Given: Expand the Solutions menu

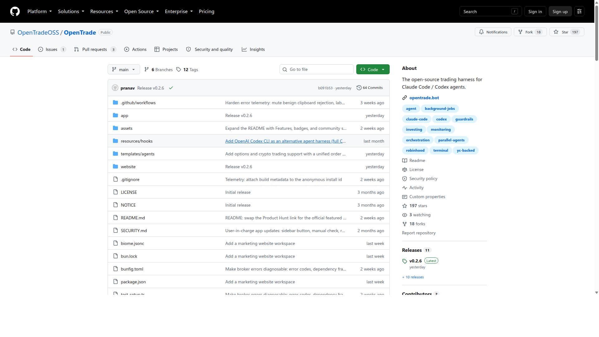Looking at the screenshot, I should [x=71, y=12].
